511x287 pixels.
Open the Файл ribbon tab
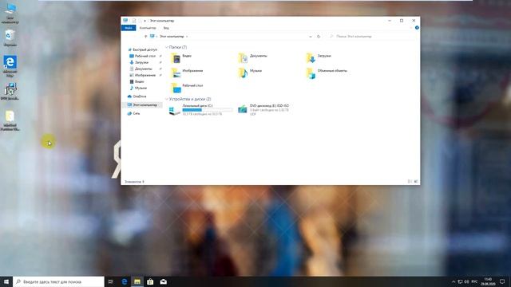pyautogui.click(x=129, y=28)
